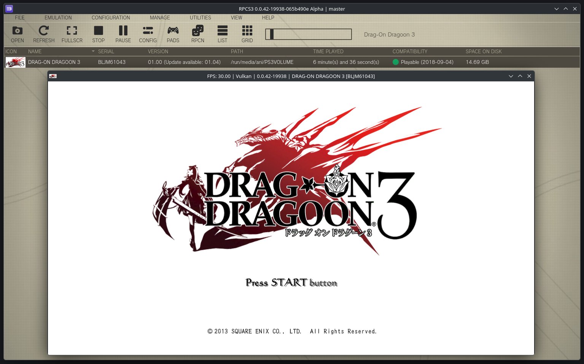Open controller PADS settings
This screenshot has height=364, width=584.
click(x=173, y=34)
